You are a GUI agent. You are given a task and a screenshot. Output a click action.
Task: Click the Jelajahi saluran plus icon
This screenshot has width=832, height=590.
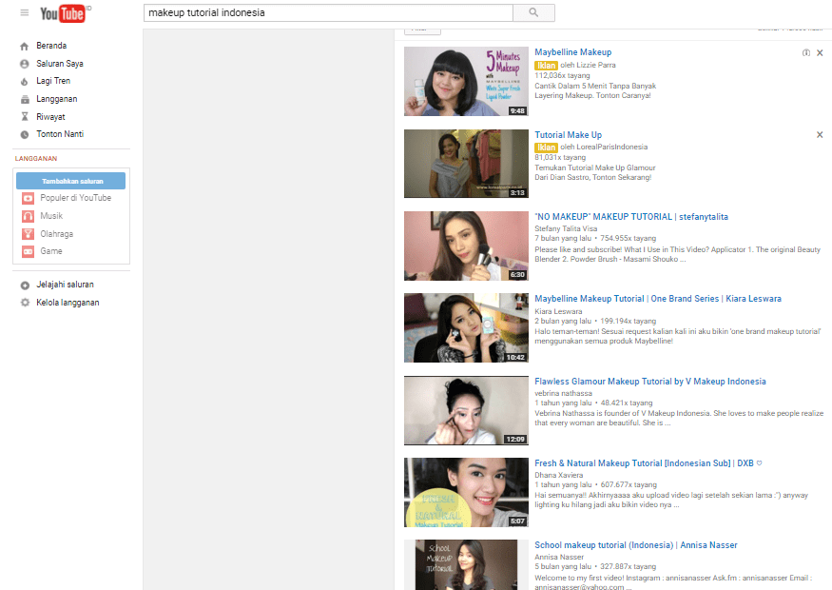(x=25, y=285)
